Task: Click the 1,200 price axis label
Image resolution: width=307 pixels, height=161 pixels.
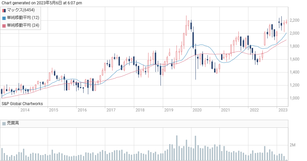Action: (x=294, y=85)
